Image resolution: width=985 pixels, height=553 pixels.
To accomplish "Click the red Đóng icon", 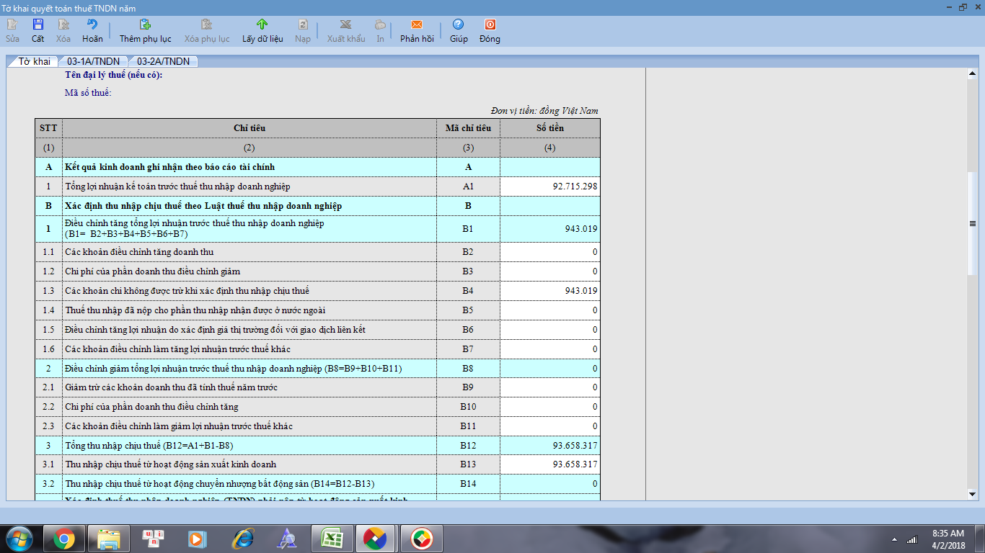I will tap(490, 24).
